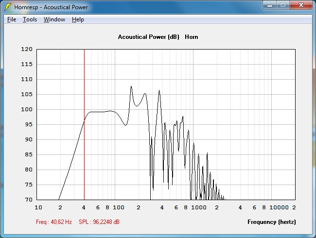
Task: Click the 120 label on dB axis
Action: coord(27,49)
